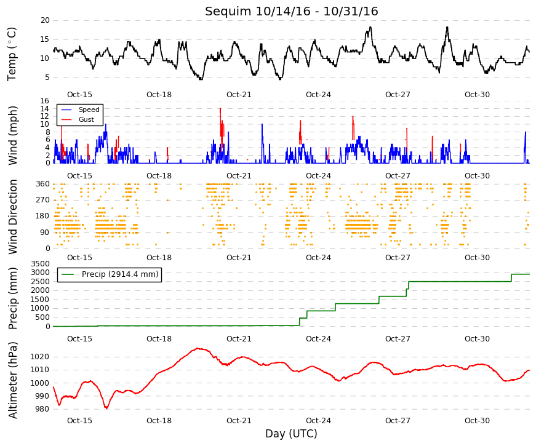Click the blue Speed line in wind legend

coord(66,110)
